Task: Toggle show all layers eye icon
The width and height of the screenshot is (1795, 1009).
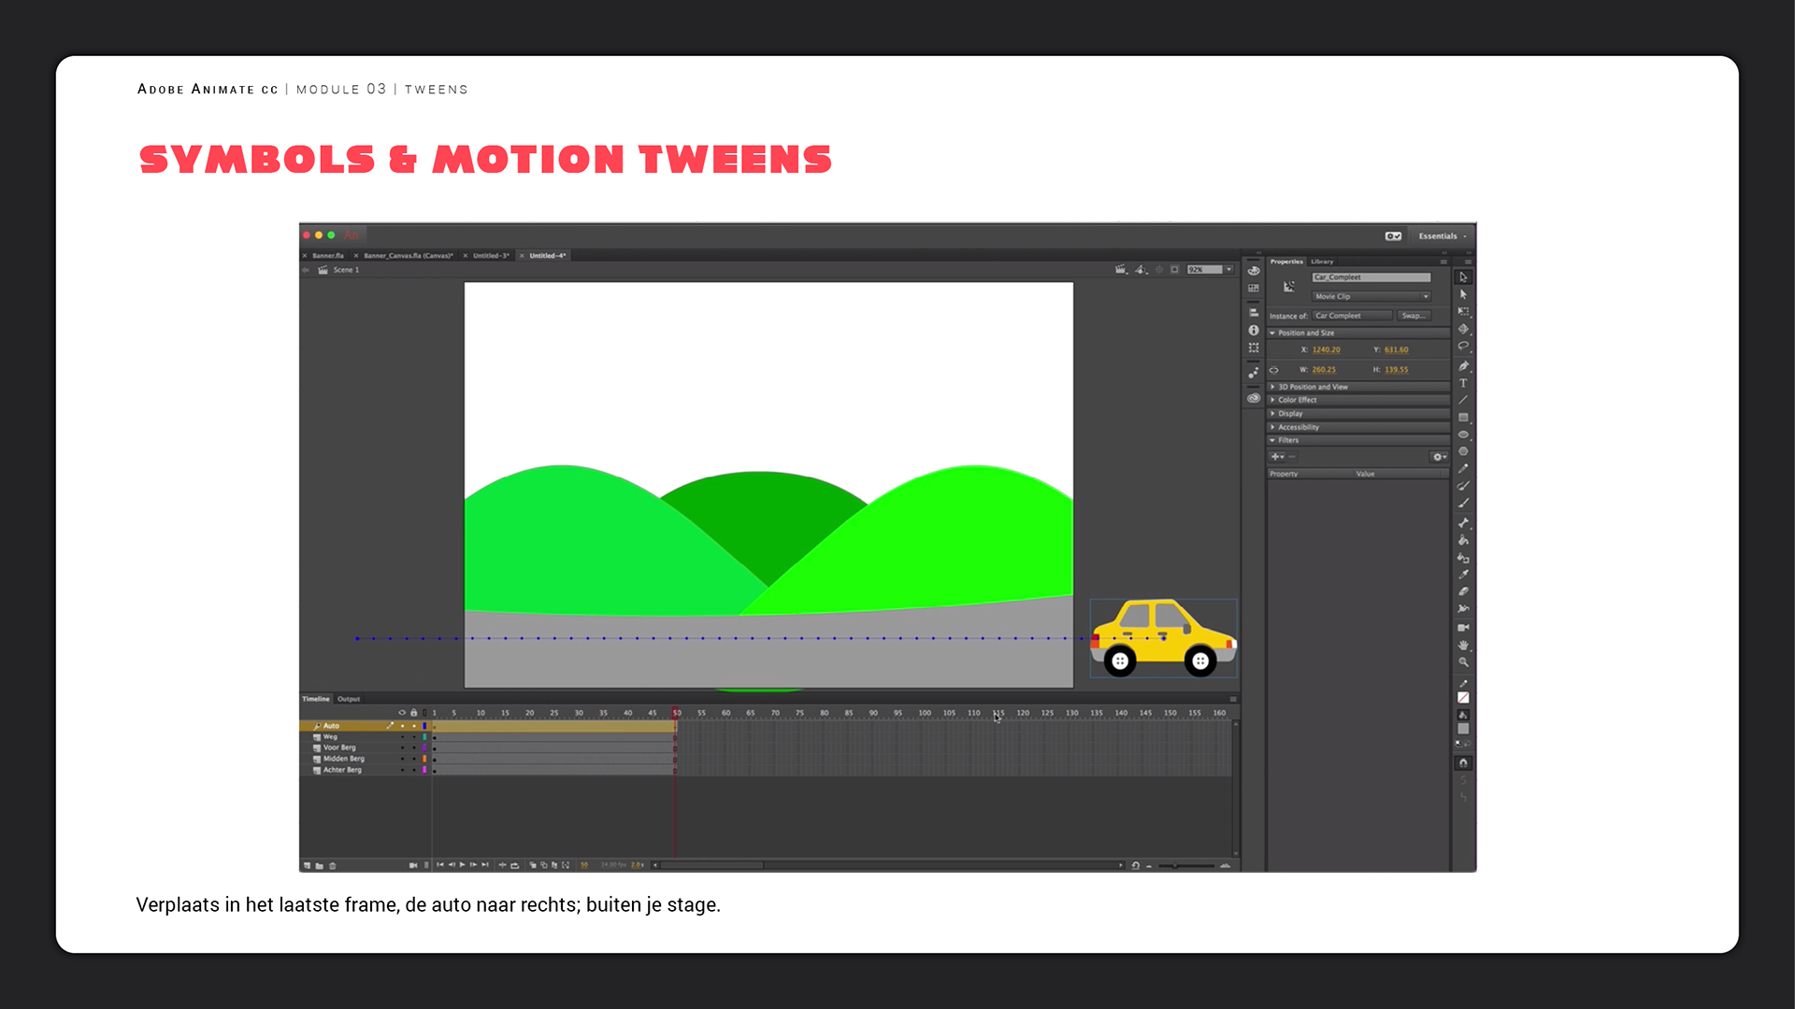Action: point(402,713)
